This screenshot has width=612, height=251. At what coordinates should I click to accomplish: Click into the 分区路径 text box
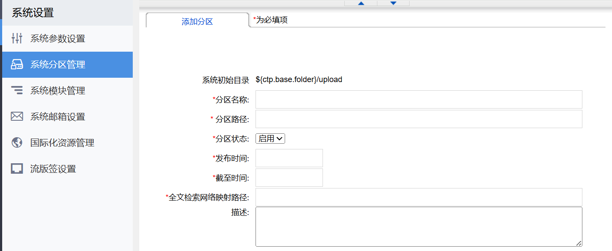click(419, 119)
